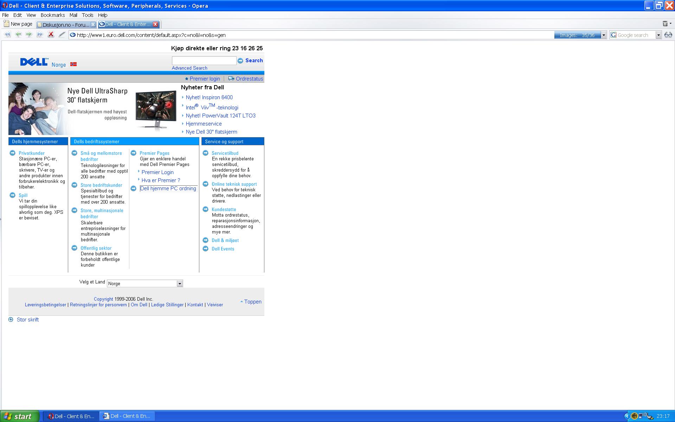Click arrow icon beside Dell & miljøet
Viewport: 675px width, 422px height.
206,240
